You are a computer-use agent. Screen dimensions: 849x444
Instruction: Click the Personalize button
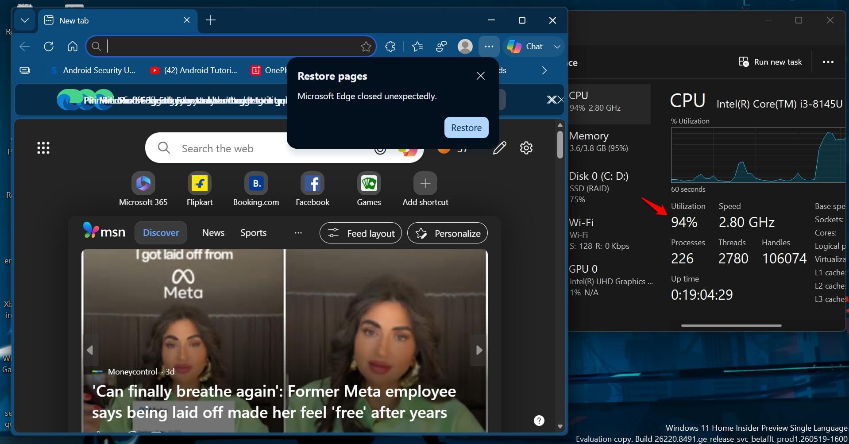[448, 233]
